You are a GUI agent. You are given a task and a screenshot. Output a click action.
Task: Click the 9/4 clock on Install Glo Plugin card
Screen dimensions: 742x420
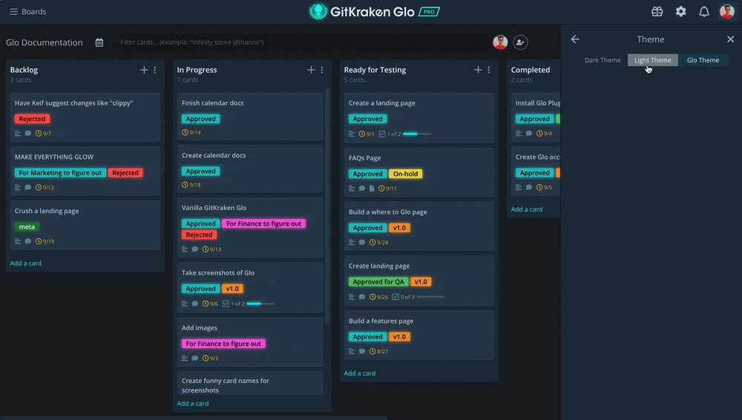click(x=544, y=134)
